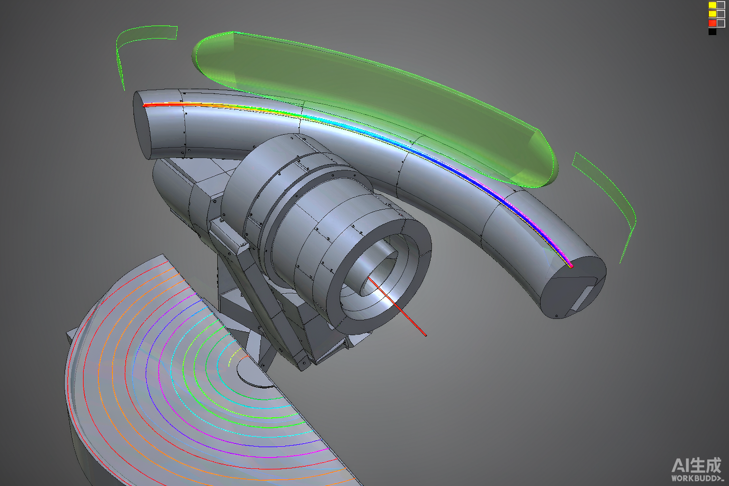Click the red color swatch
The height and width of the screenshot is (486, 729).
712,23
